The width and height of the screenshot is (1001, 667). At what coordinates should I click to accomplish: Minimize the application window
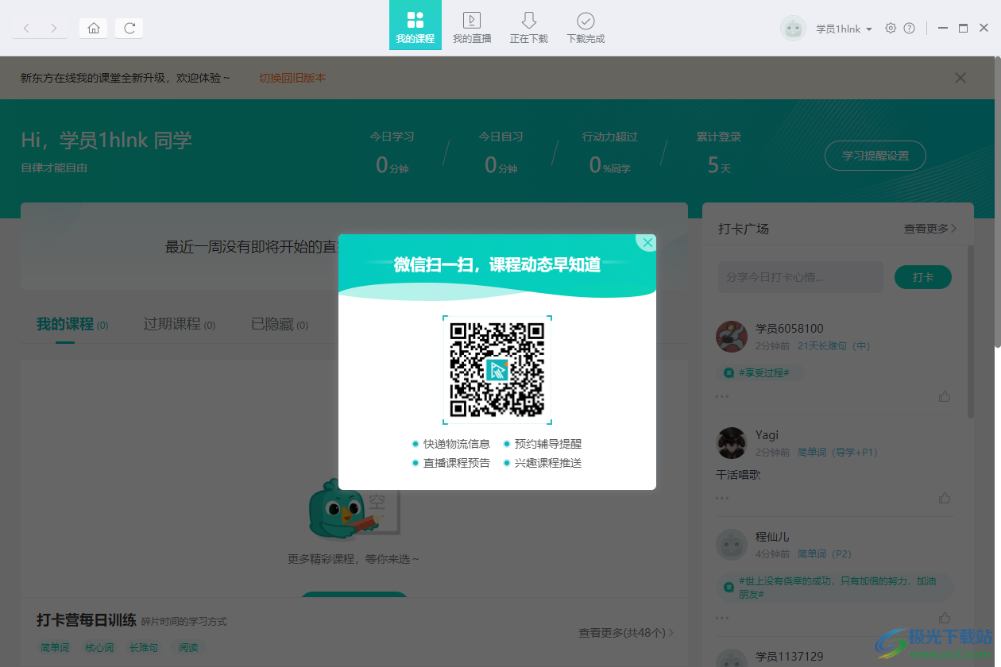pos(943,29)
